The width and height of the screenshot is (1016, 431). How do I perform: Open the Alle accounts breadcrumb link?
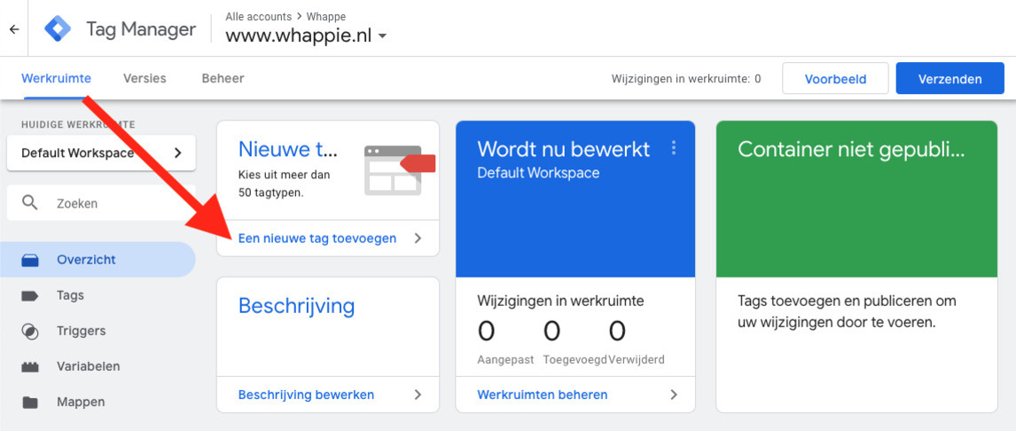(x=257, y=16)
